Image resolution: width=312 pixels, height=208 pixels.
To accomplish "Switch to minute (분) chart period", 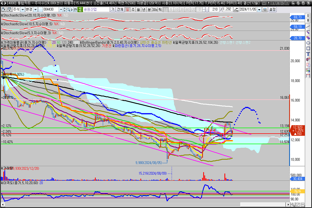I will coord(149,9).
